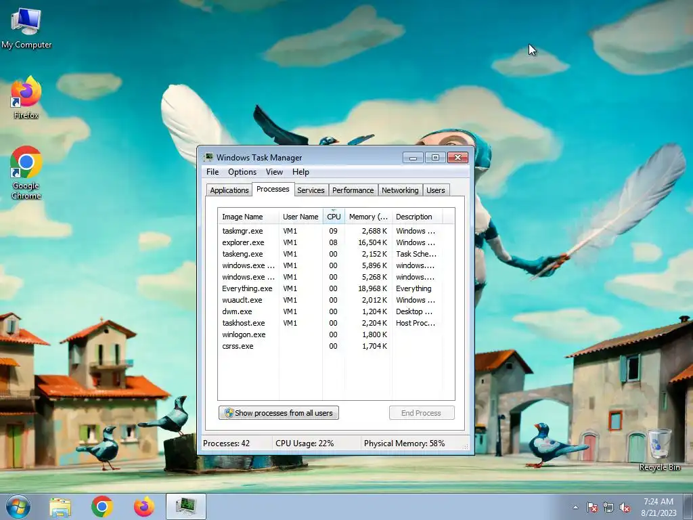This screenshot has width=693, height=520.
Task: Open network status tray icon
Action: (608, 507)
